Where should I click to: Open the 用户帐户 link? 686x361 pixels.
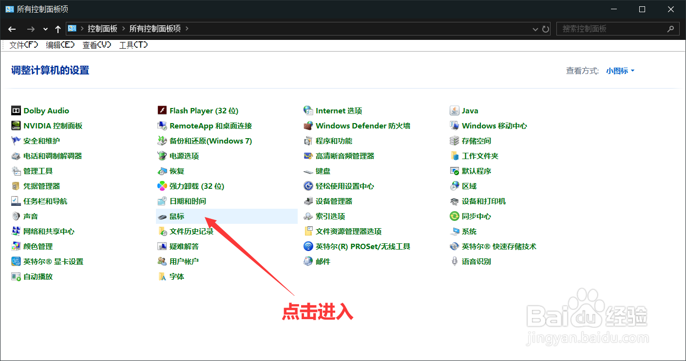(184, 261)
